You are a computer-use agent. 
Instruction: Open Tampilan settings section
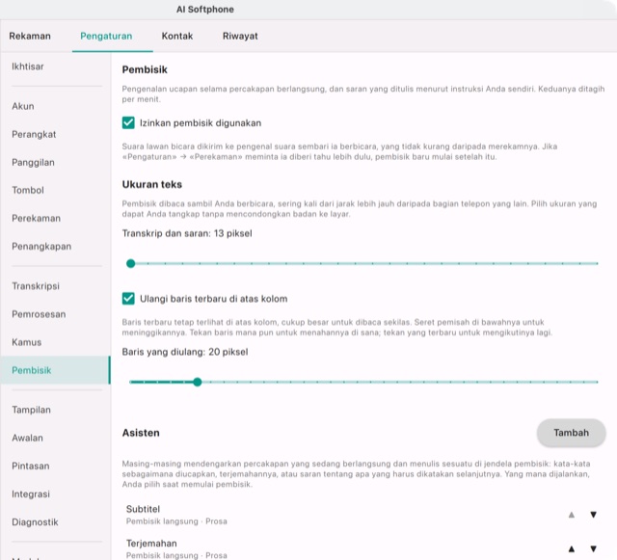pyautogui.click(x=55, y=410)
